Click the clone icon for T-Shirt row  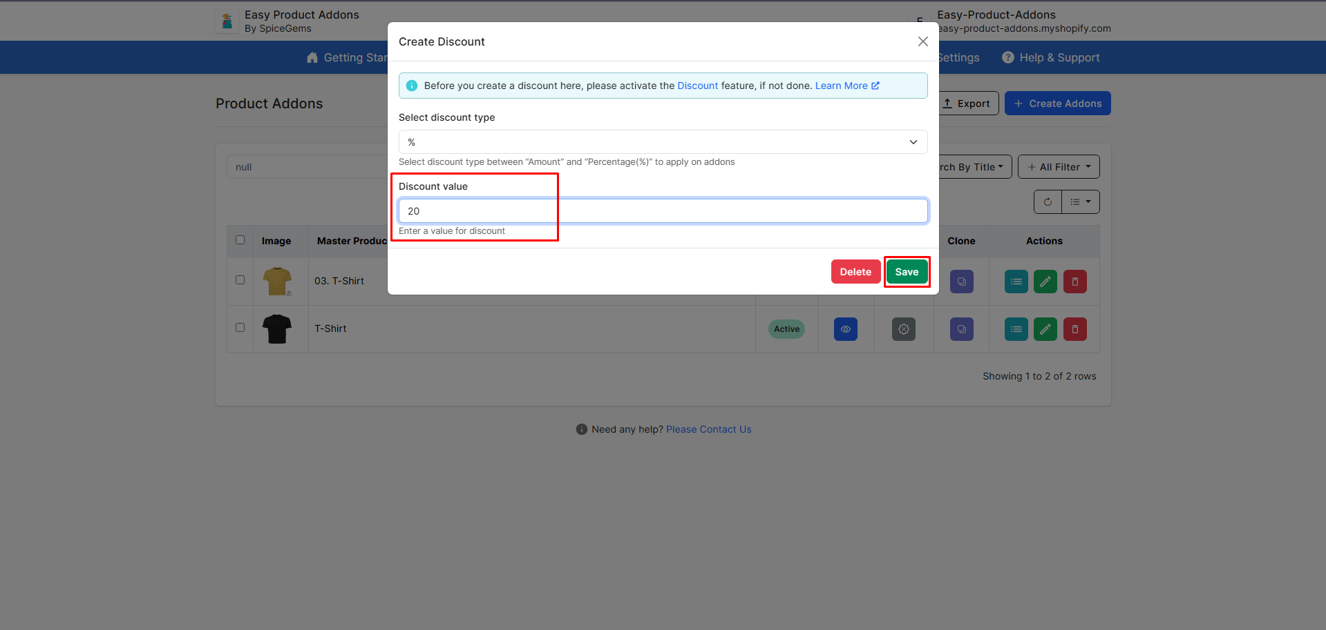click(961, 329)
